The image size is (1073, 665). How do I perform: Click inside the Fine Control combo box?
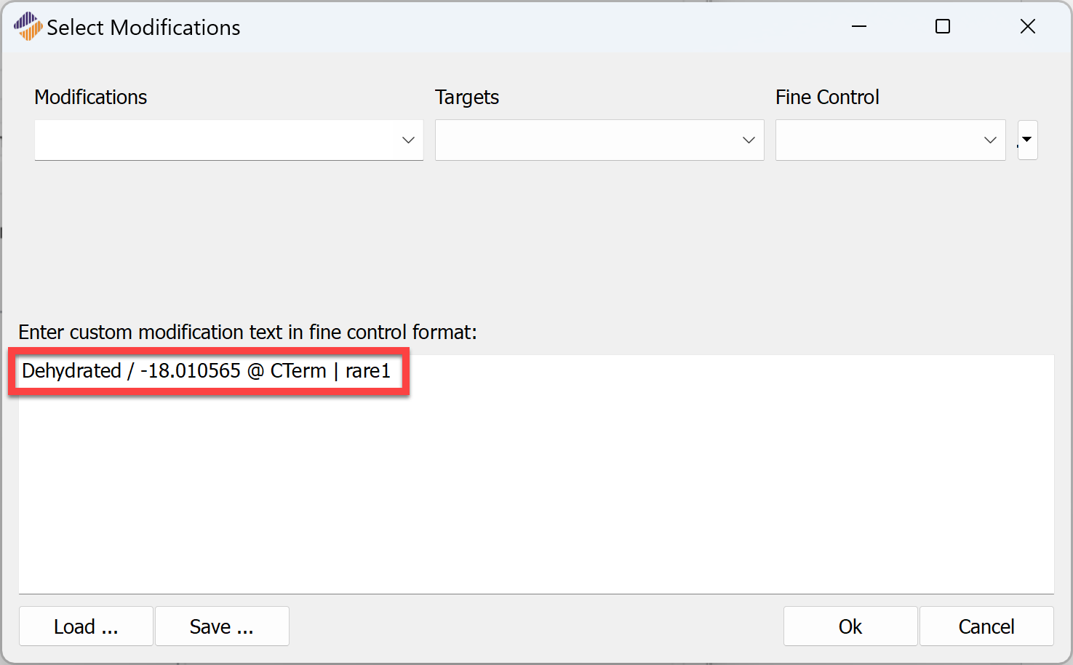click(x=890, y=140)
